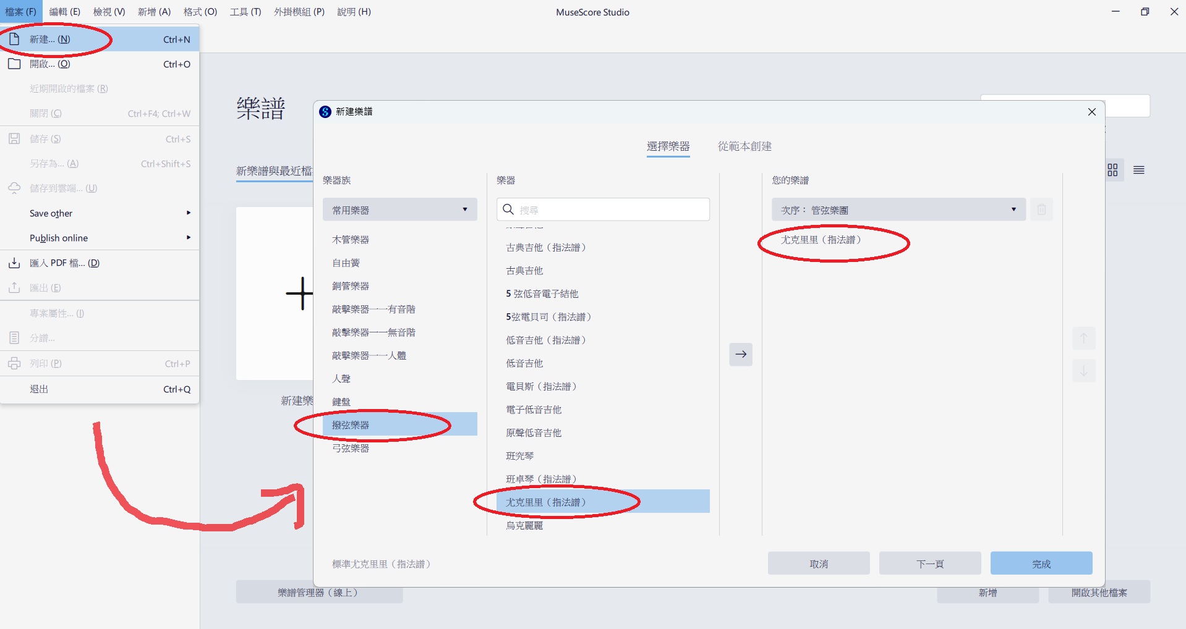1186x629 pixels.
Task: Switch to list view for scores
Action: [1138, 170]
